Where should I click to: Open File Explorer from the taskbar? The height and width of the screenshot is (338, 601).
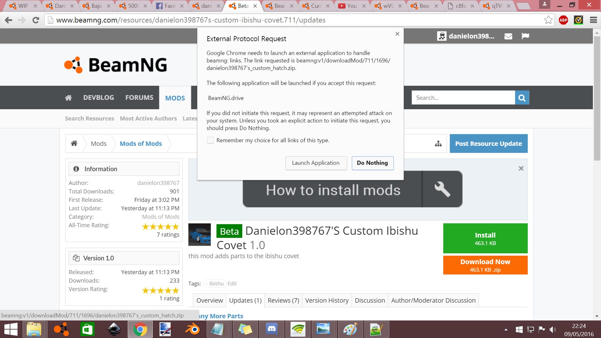click(34, 330)
